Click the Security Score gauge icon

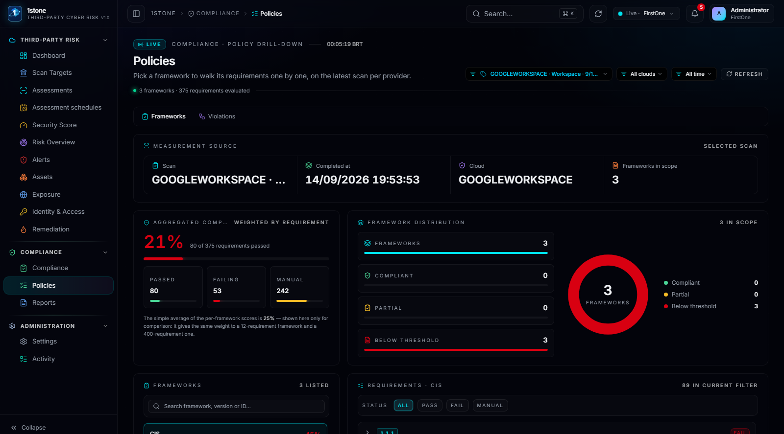click(x=24, y=125)
